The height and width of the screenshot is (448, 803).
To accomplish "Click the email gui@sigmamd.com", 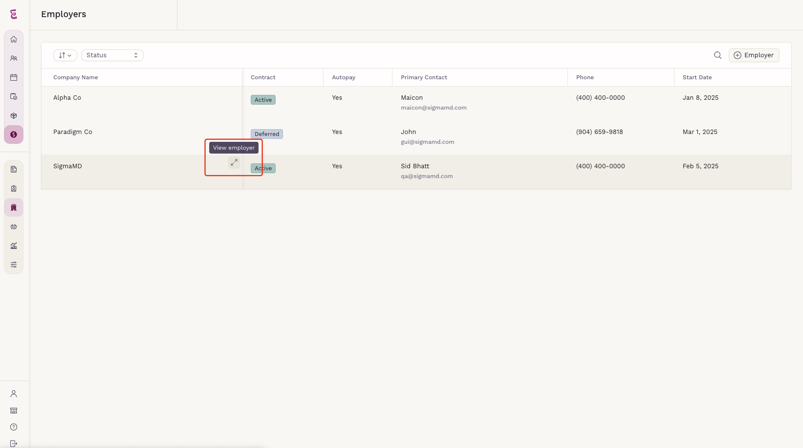I will point(427,142).
